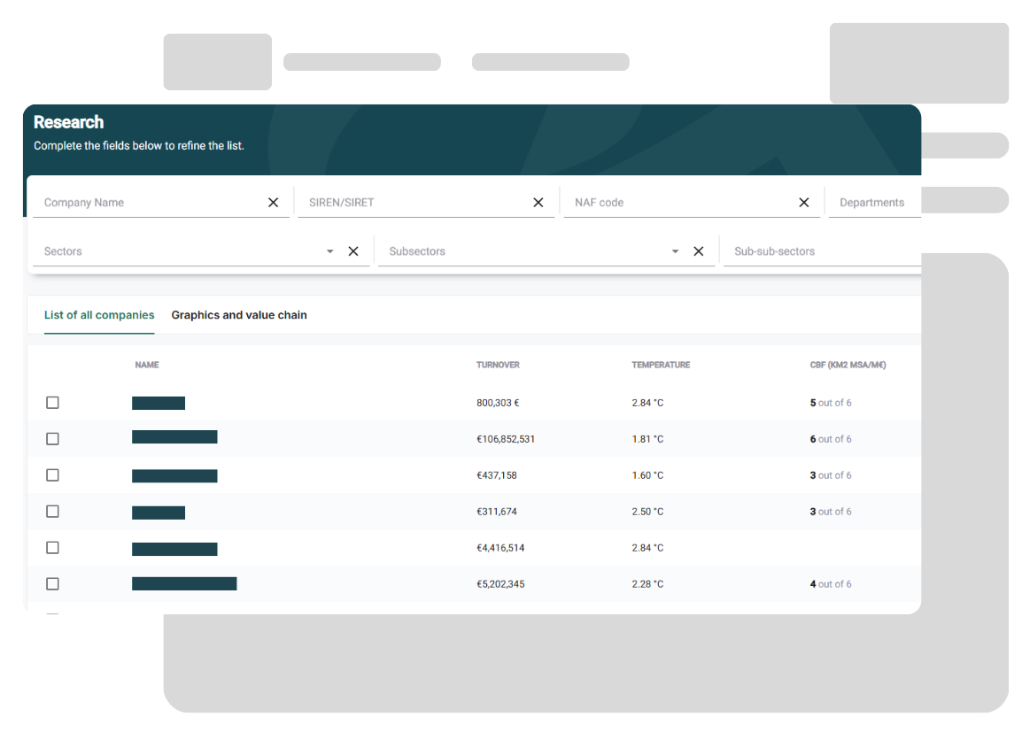Select turnover value 800,303 €
Image resolution: width=1030 pixels, height=740 pixels.
coord(498,403)
